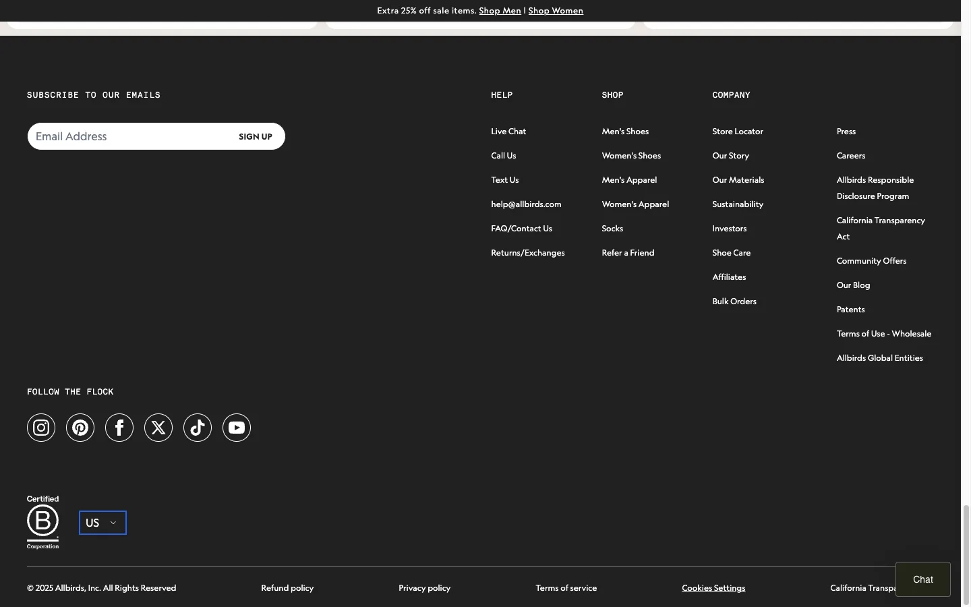The width and height of the screenshot is (971, 607).
Task: Open Allbirds Global Entities link
Action: point(880,358)
